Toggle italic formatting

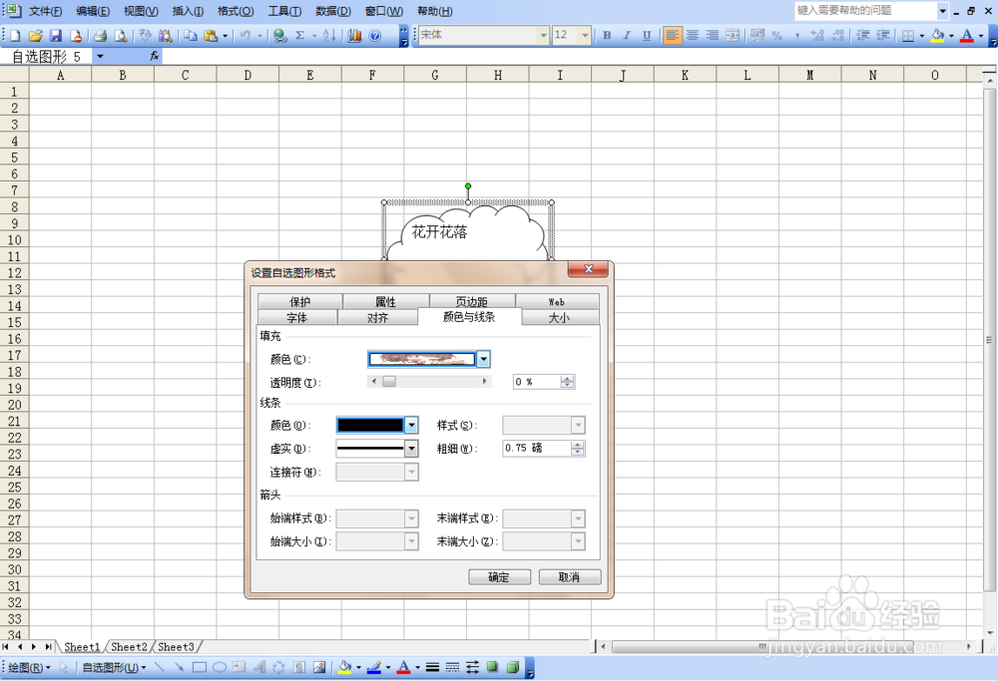click(626, 35)
